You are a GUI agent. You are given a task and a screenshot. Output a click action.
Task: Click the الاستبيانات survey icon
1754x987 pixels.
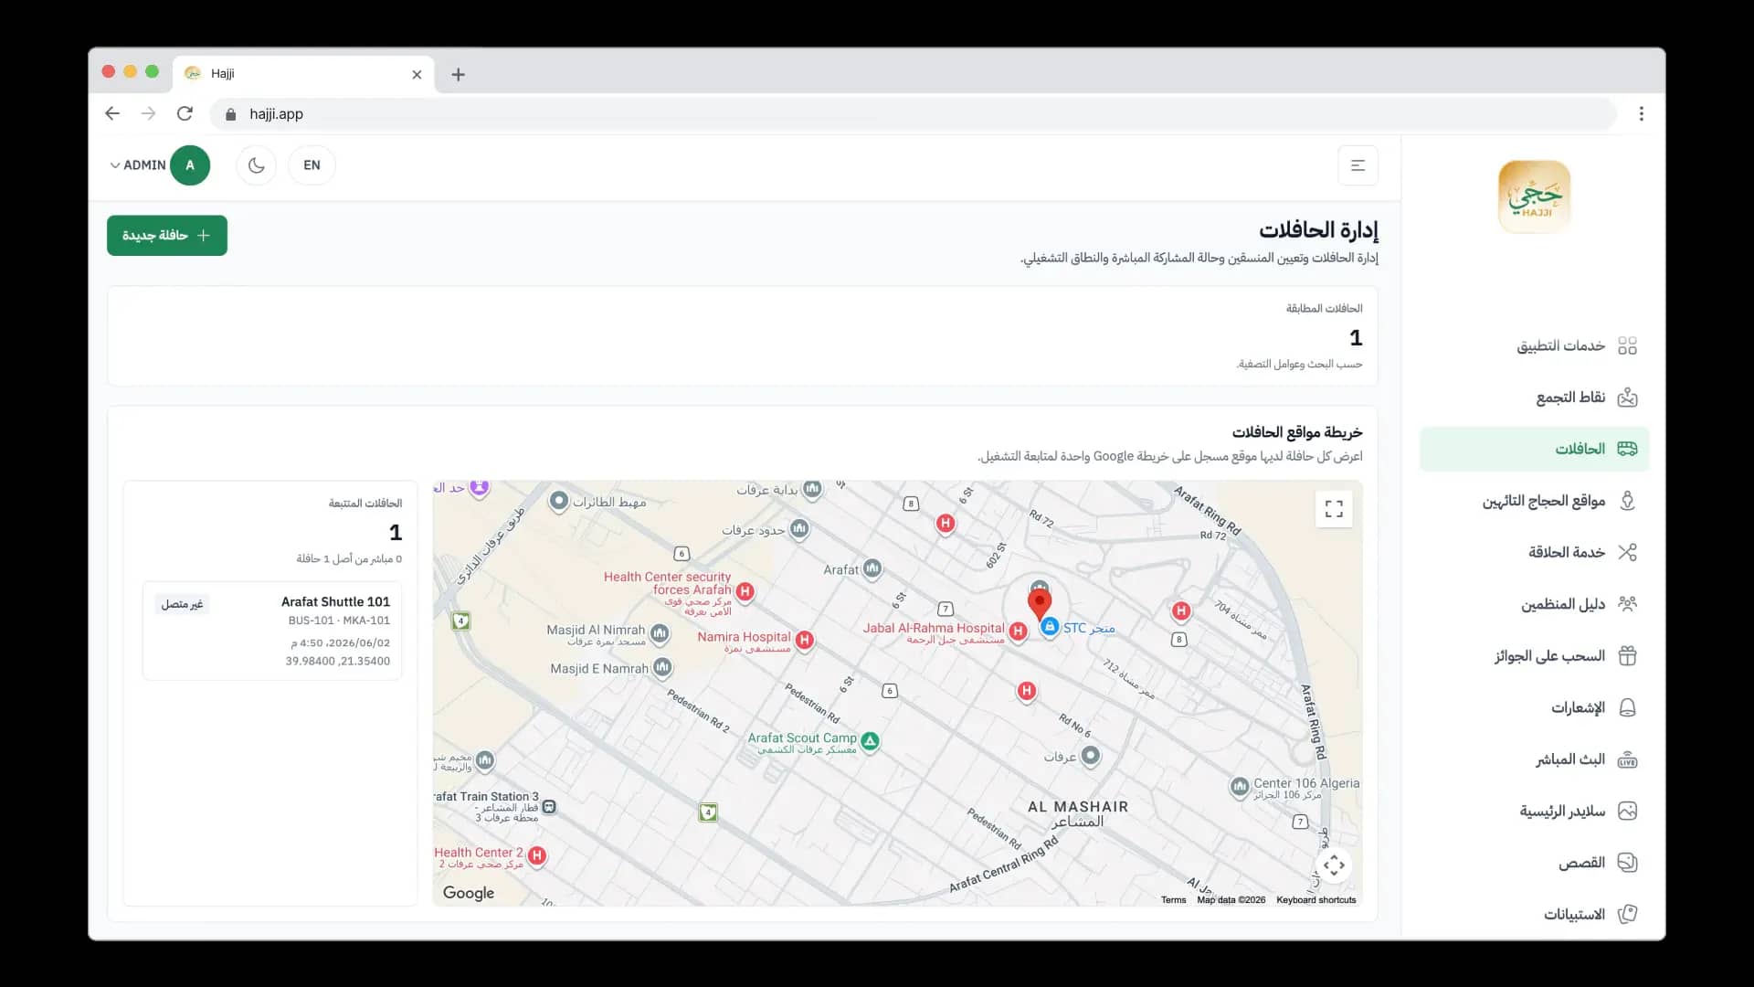[x=1627, y=914]
